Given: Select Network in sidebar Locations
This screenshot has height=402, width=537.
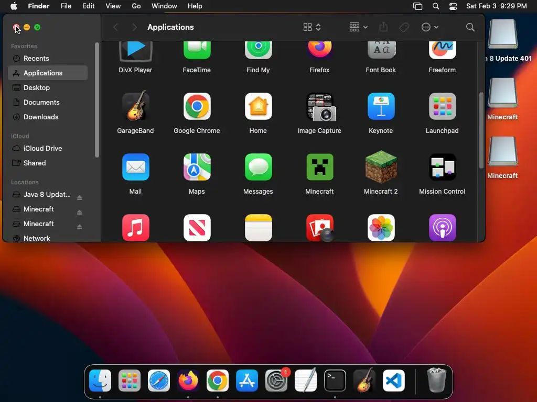Looking at the screenshot, I should pos(48,238).
